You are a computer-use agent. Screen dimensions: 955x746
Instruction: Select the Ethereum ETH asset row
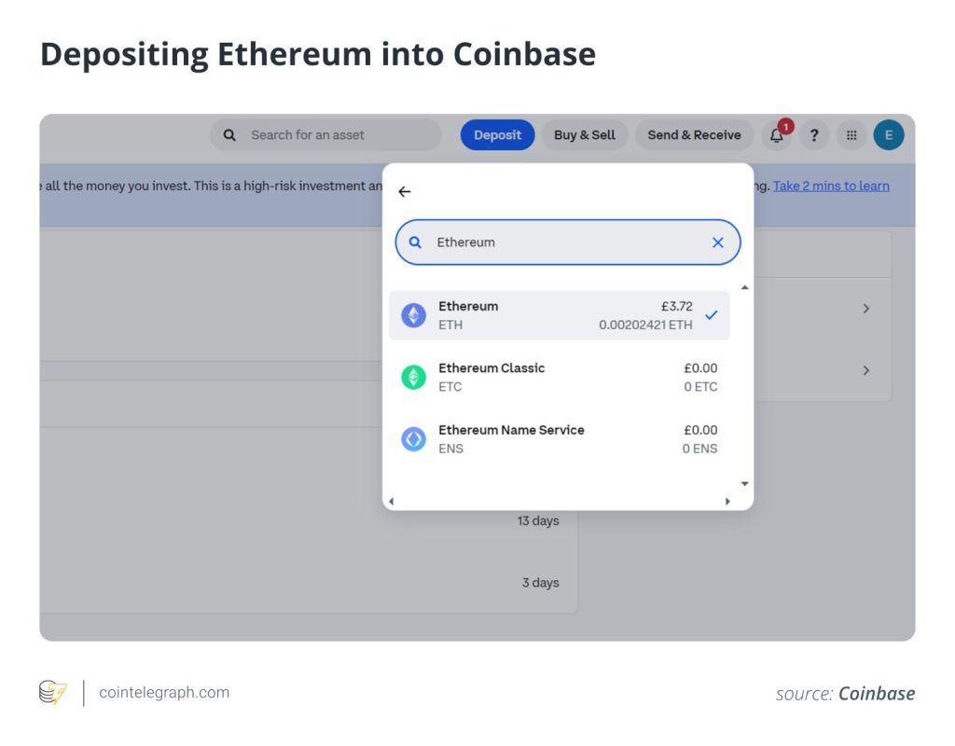click(560, 315)
